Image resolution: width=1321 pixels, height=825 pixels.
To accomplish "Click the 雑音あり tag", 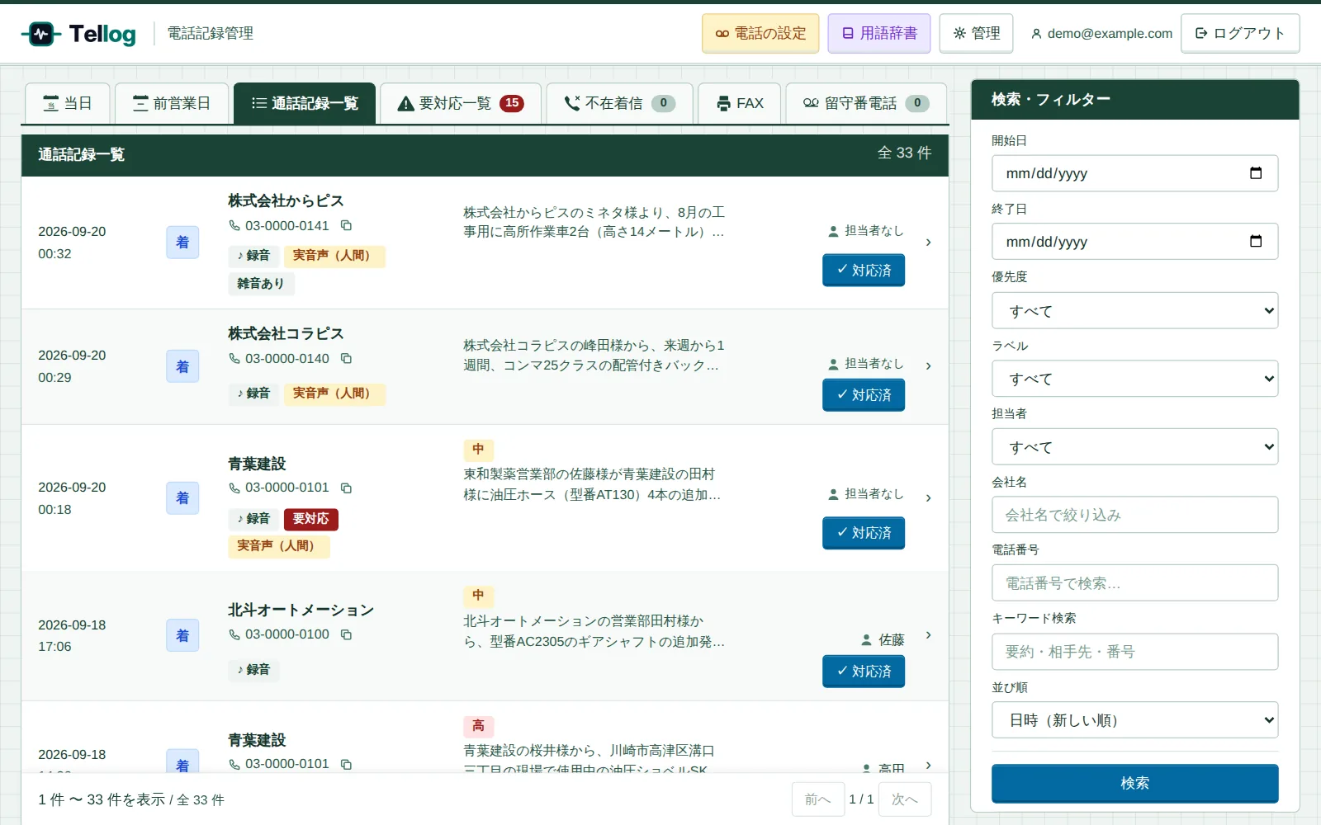I will (261, 284).
